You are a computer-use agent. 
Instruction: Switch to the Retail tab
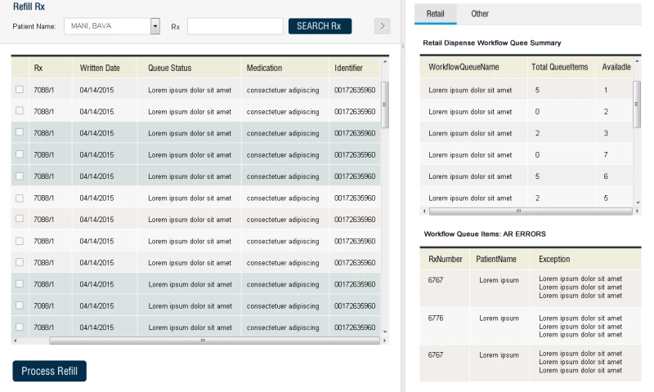click(435, 14)
